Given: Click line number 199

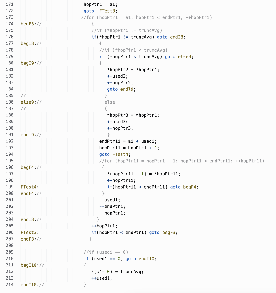Looking at the screenshot, I should click(x=9, y=187).
